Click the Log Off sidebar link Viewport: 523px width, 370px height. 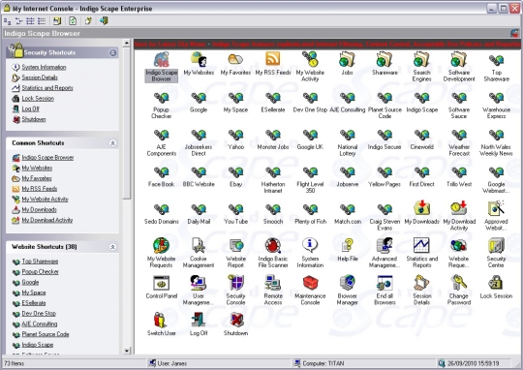pos(30,108)
